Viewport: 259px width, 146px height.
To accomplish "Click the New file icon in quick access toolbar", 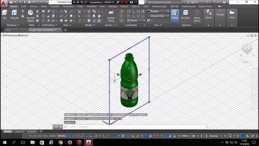I will click(11, 2).
